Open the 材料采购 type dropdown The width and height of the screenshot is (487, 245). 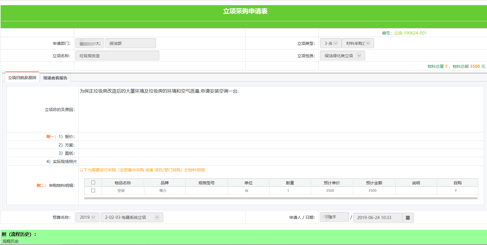click(358, 43)
